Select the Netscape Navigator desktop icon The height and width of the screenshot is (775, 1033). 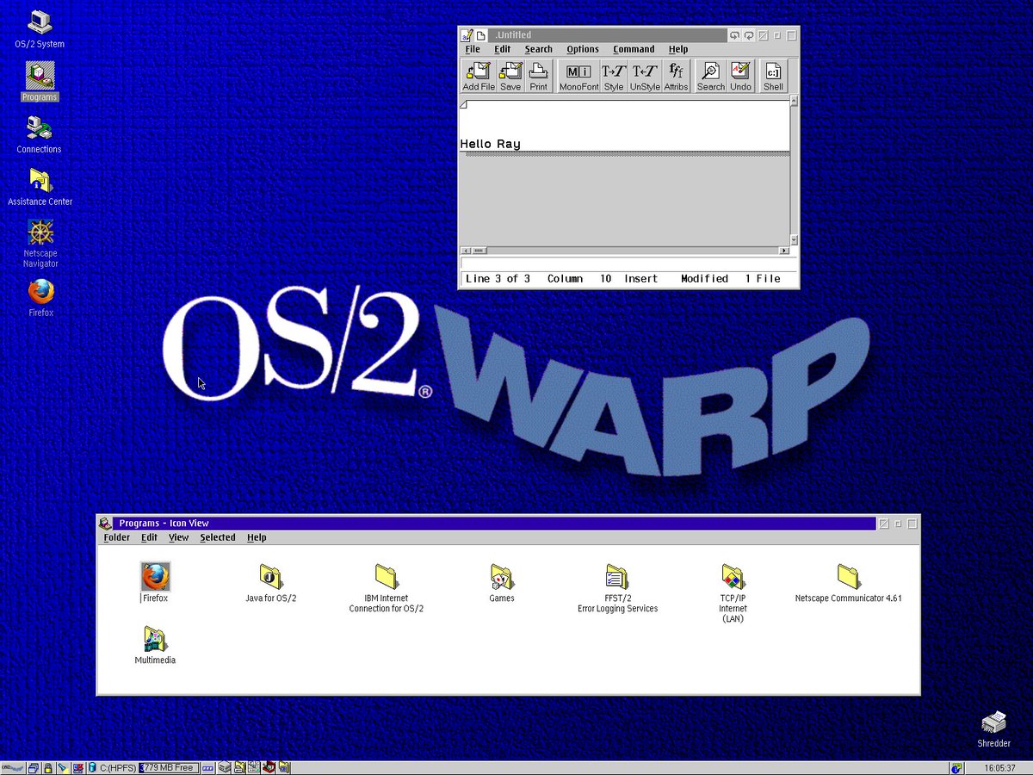point(40,244)
